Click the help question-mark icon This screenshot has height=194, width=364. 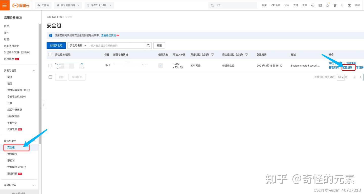[349, 5]
